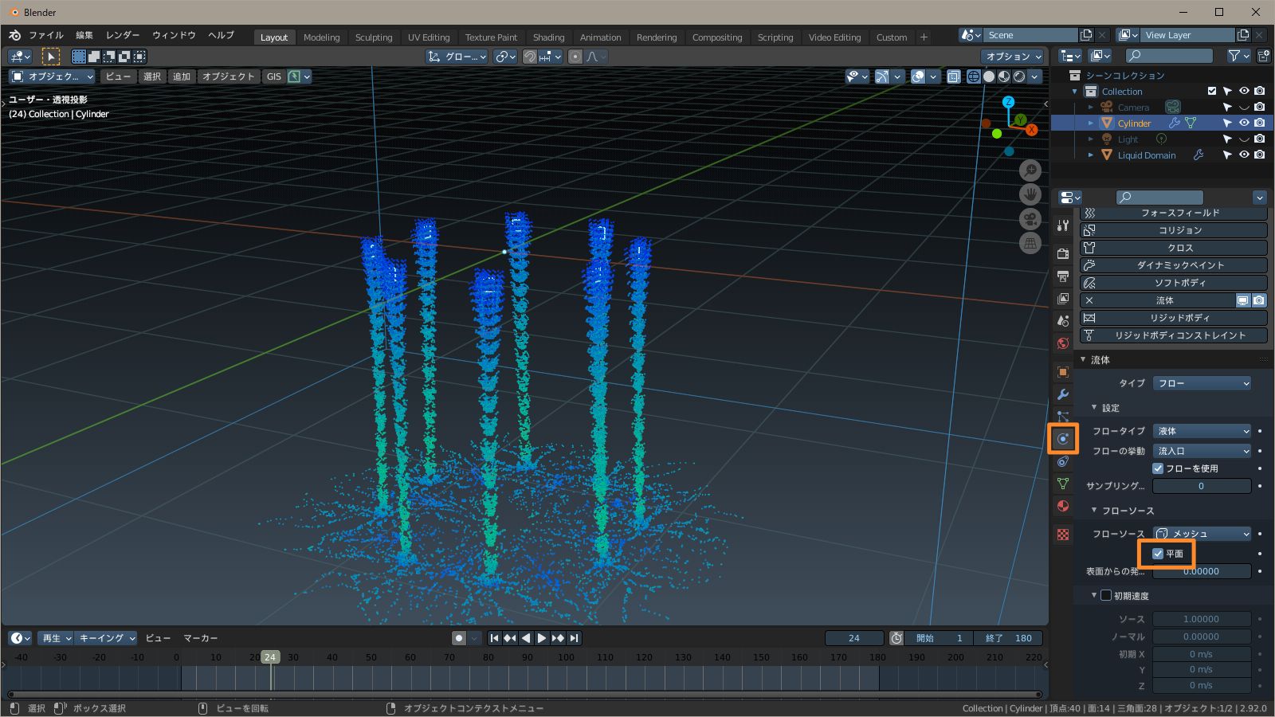Toggle Camera visibility in the outliner

tap(1244, 107)
